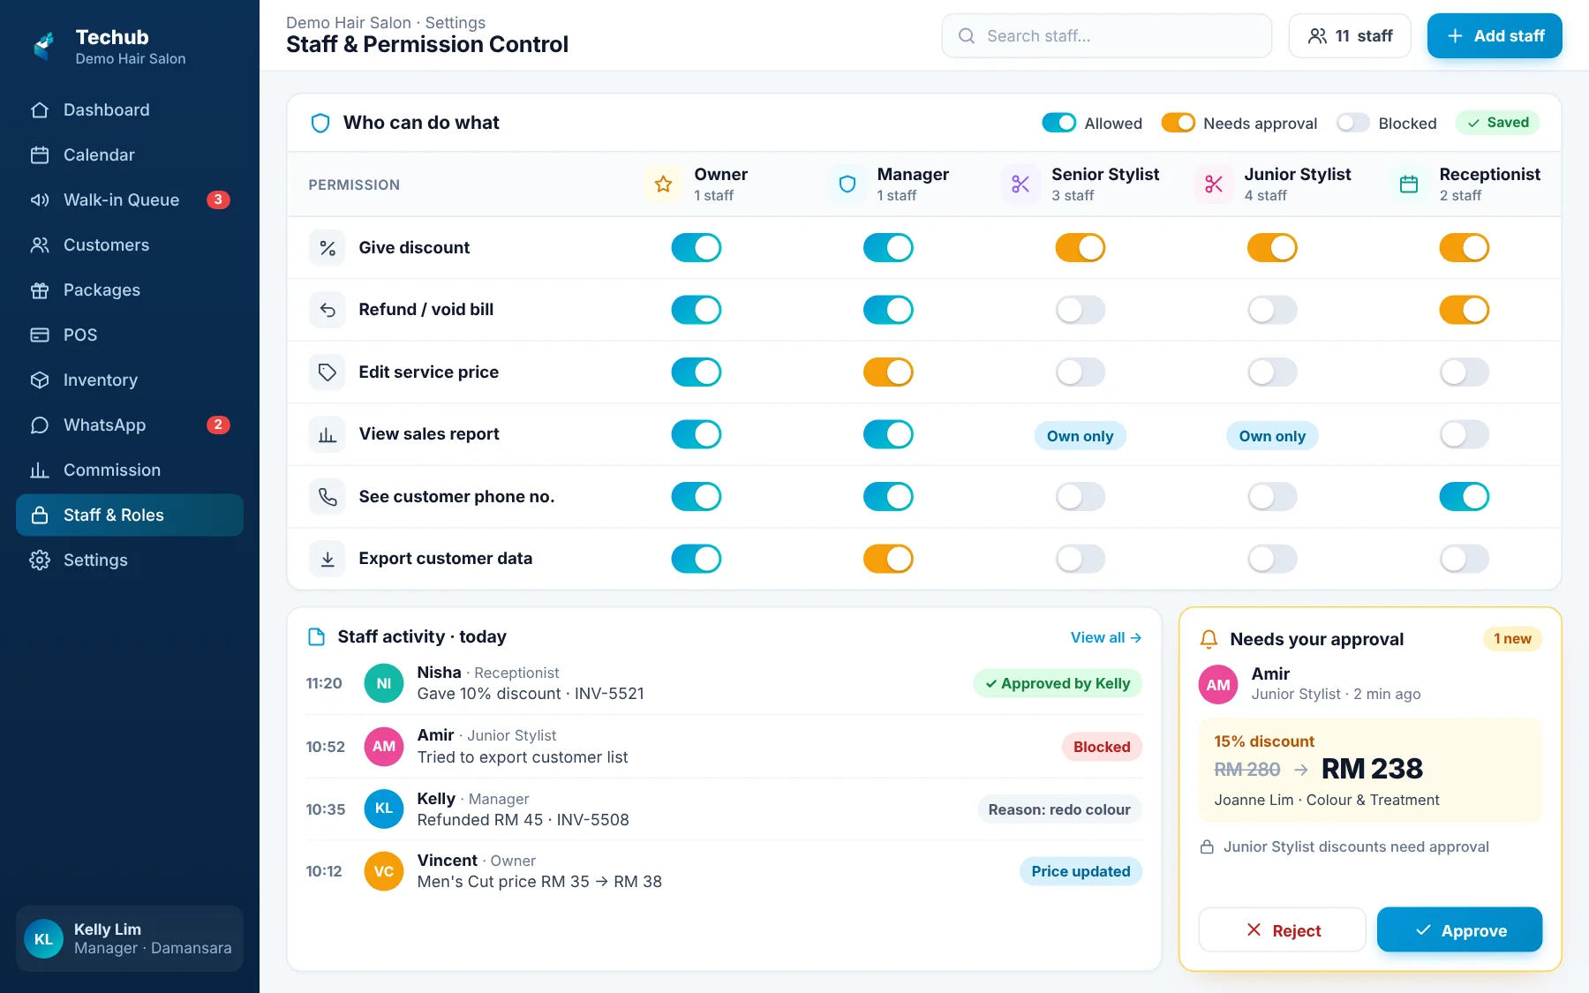
Task: Click the bell icon in Needs your approval
Action: 1209,639
